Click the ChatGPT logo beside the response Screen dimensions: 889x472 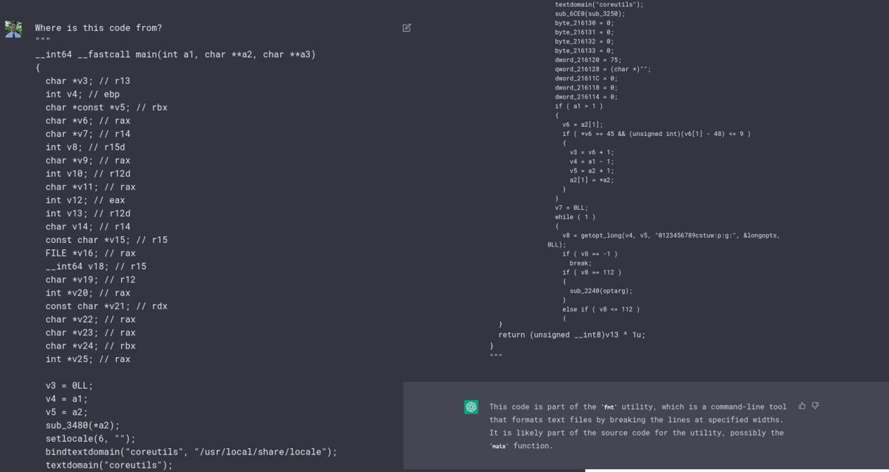tap(471, 407)
